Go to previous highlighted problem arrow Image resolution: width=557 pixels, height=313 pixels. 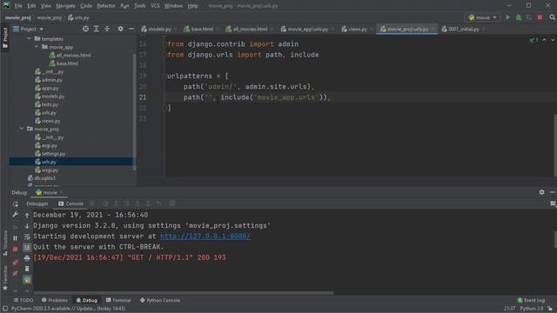click(x=544, y=40)
